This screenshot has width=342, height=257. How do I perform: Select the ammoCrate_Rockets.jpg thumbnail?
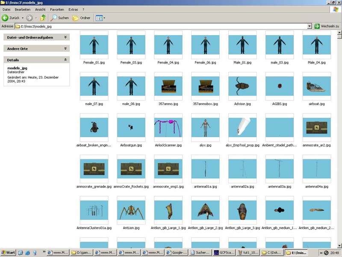[131, 169]
